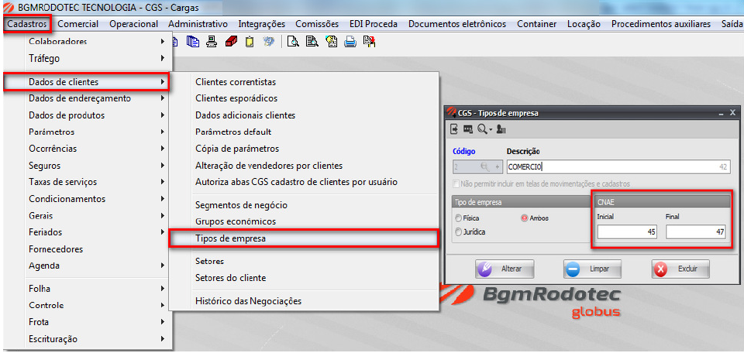Select the Jurídica radio button
This screenshot has height=353, width=744.
[458, 232]
